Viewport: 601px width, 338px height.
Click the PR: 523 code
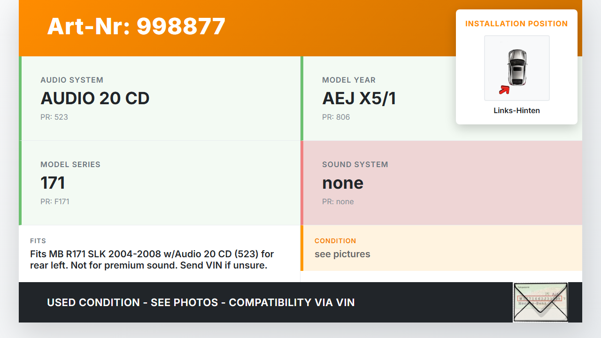coord(54,117)
